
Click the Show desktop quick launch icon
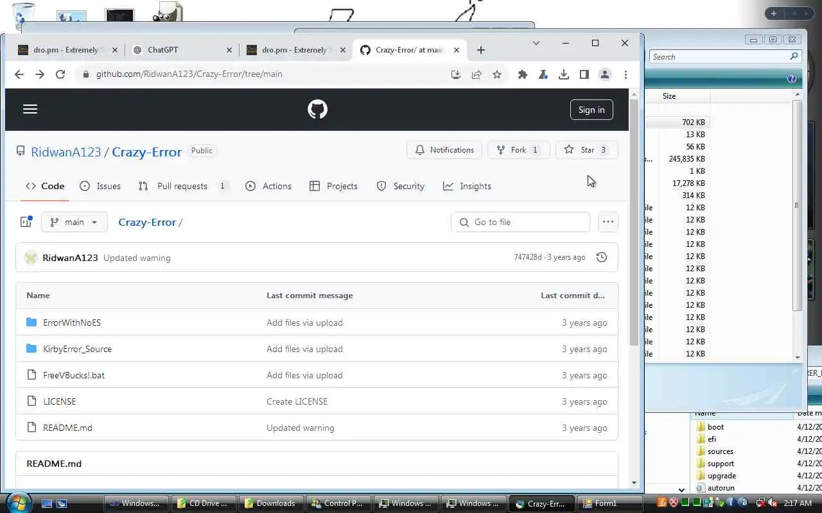(x=46, y=504)
